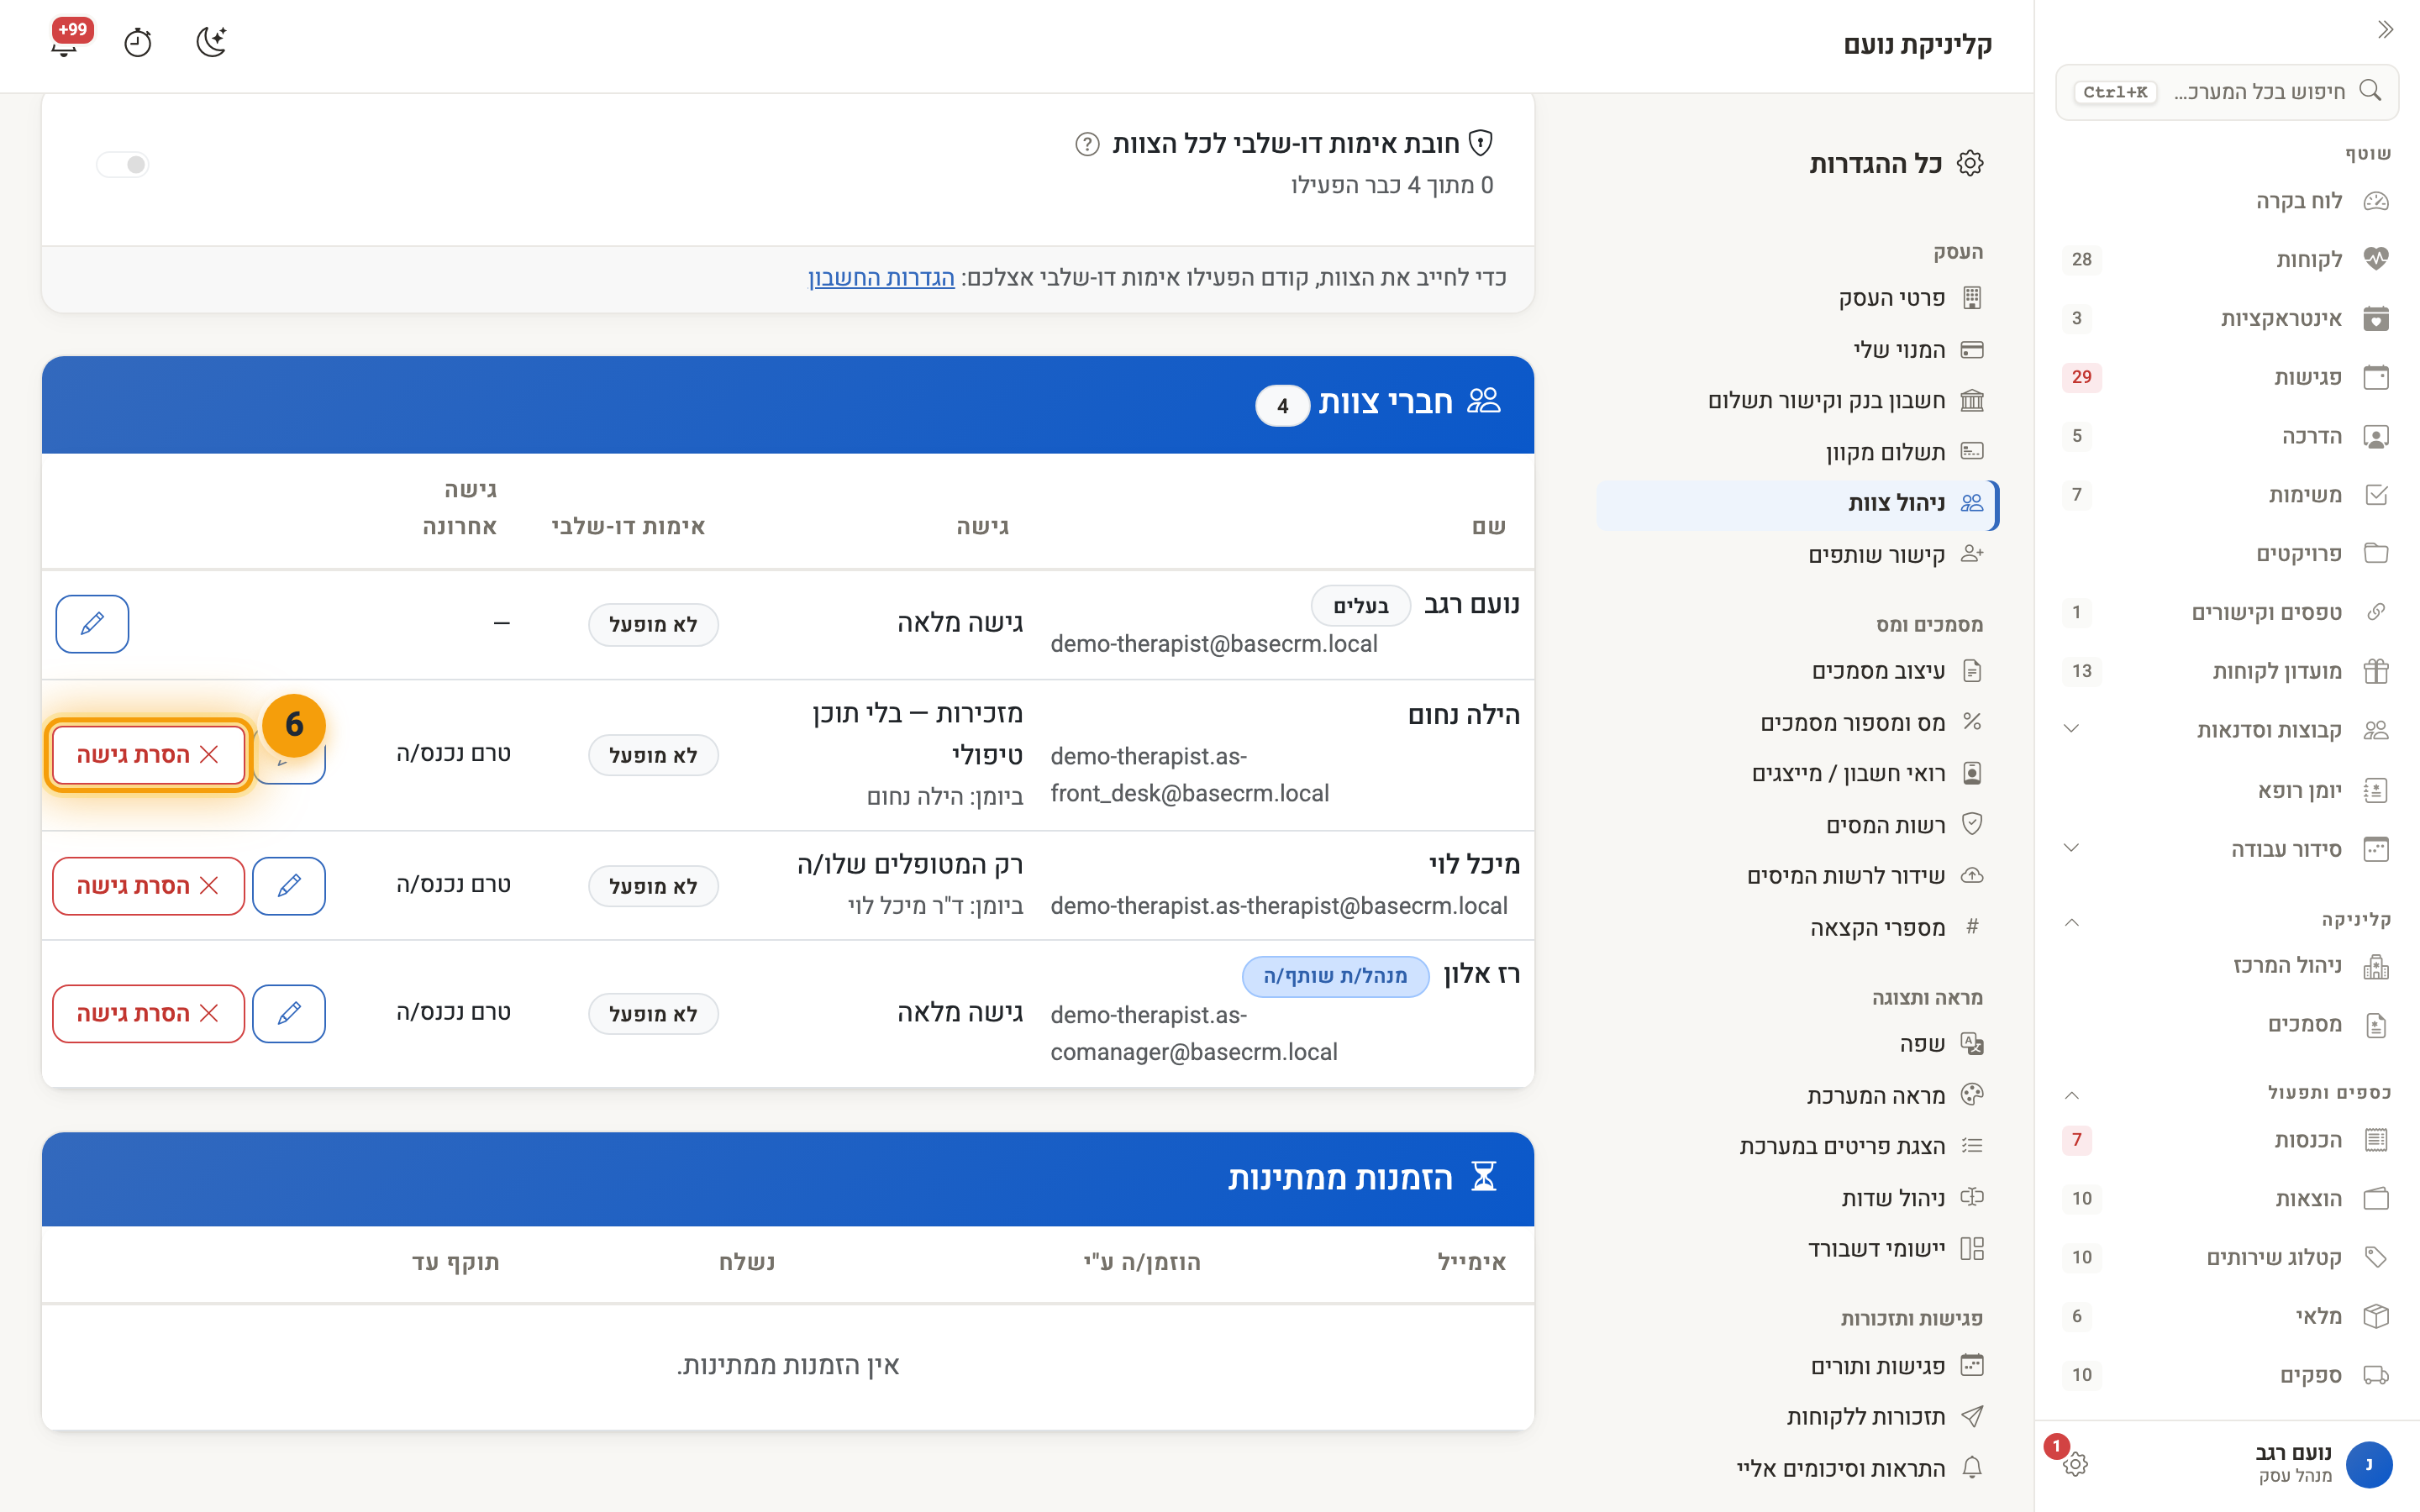The width and height of the screenshot is (2420, 1512).
Task: Click the בעלים owner badge
Action: (x=1360, y=606)
